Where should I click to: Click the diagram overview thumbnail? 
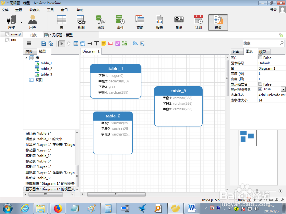248,138
